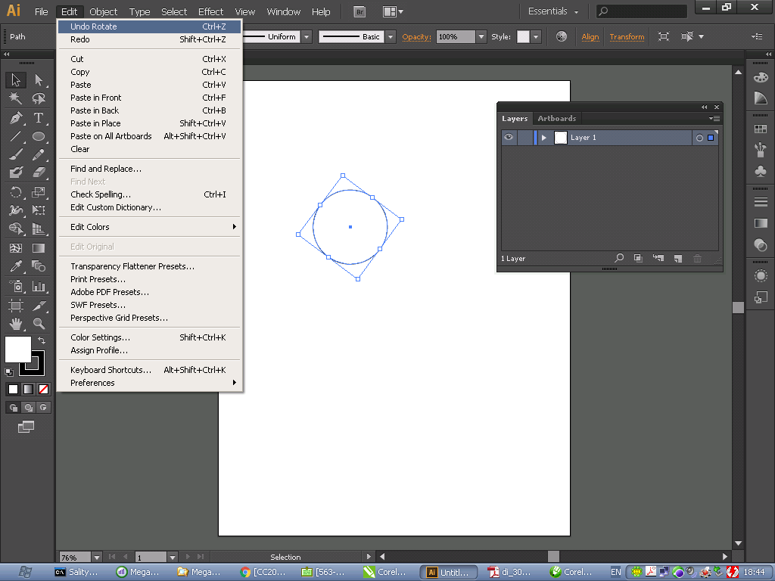The width and height of the screenshot is (775, 581).
Task: Choose Paste in Front menu item
Action: (149, 98)
